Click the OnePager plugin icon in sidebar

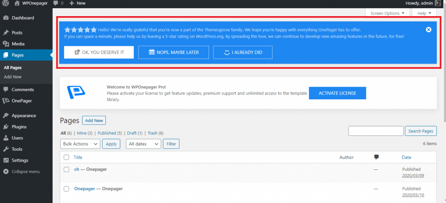pyautogui.click(x=6, y=101)
